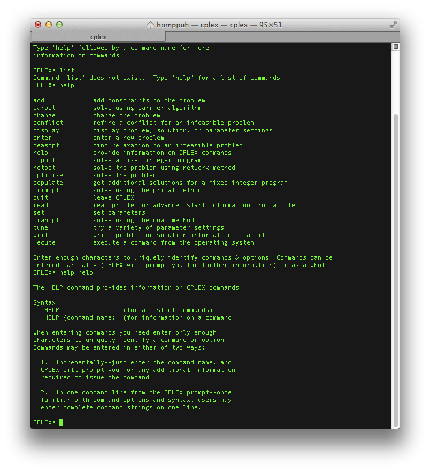Click the 'optimize' command name

click(48, 175)
